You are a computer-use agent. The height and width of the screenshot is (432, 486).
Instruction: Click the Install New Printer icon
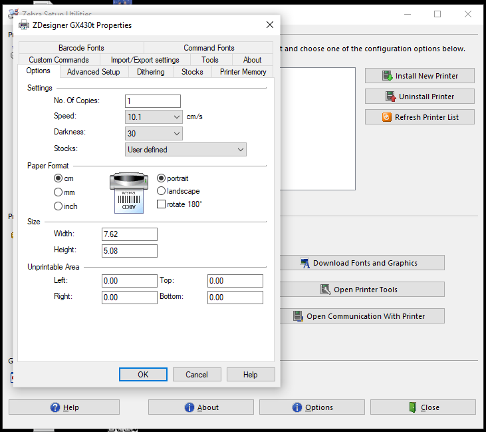pyautogui.click(x=388, y=76)
